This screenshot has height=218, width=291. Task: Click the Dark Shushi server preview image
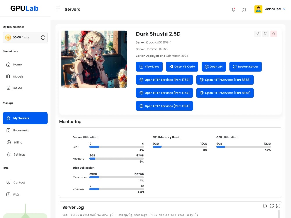[x=94, y=59]
